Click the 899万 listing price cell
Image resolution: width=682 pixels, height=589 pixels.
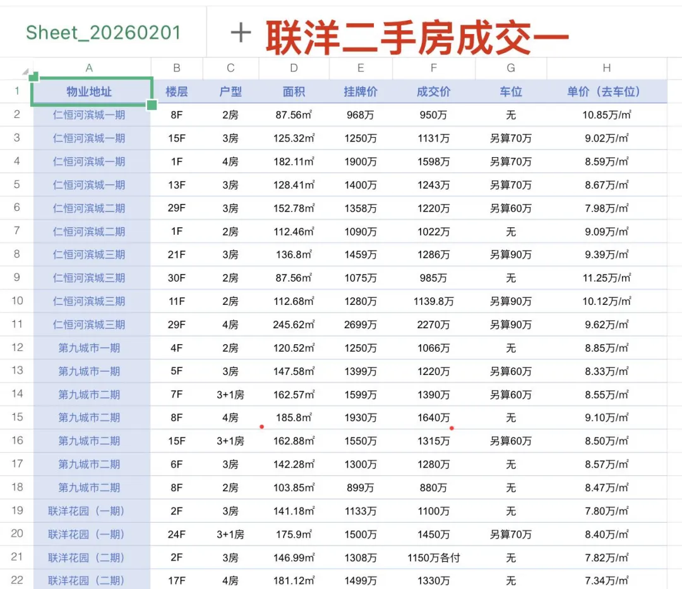point(361,488)
